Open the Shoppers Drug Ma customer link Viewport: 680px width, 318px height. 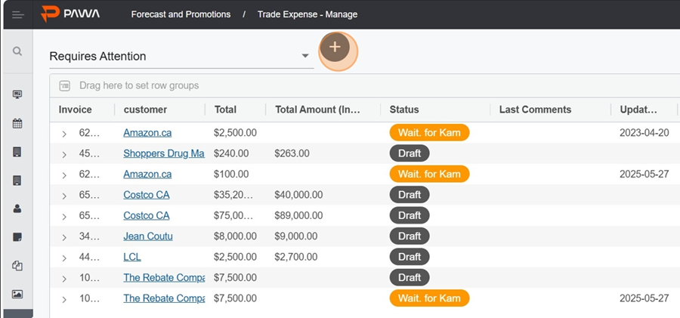[164, 153]
